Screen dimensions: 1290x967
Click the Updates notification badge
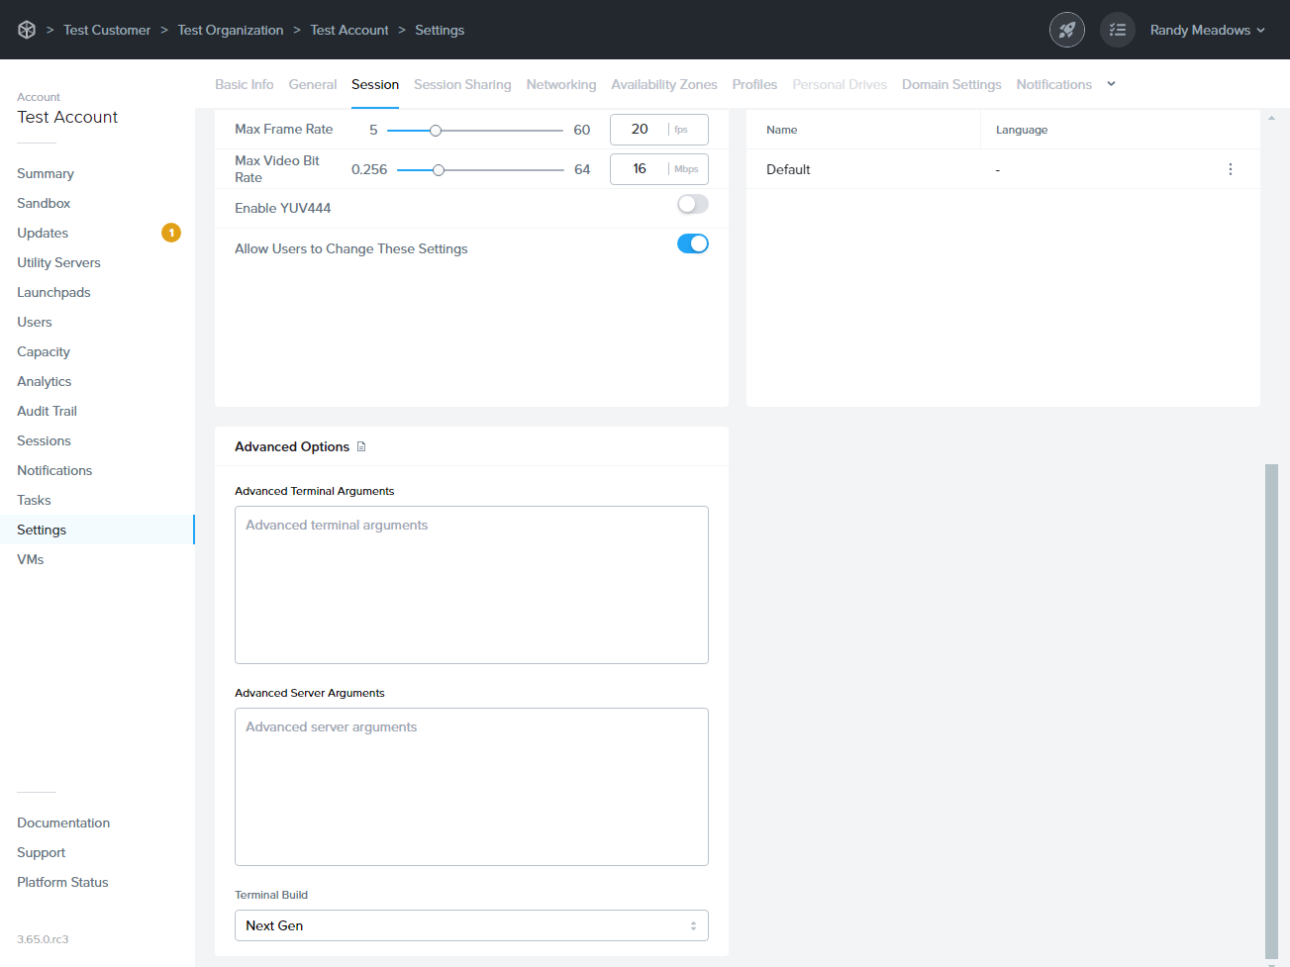pos(171,233)
